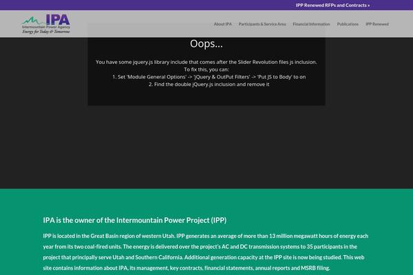Click the 'Oops...' error heading
Viewport: 413px width, 275px height.
(x=206, y=44)
